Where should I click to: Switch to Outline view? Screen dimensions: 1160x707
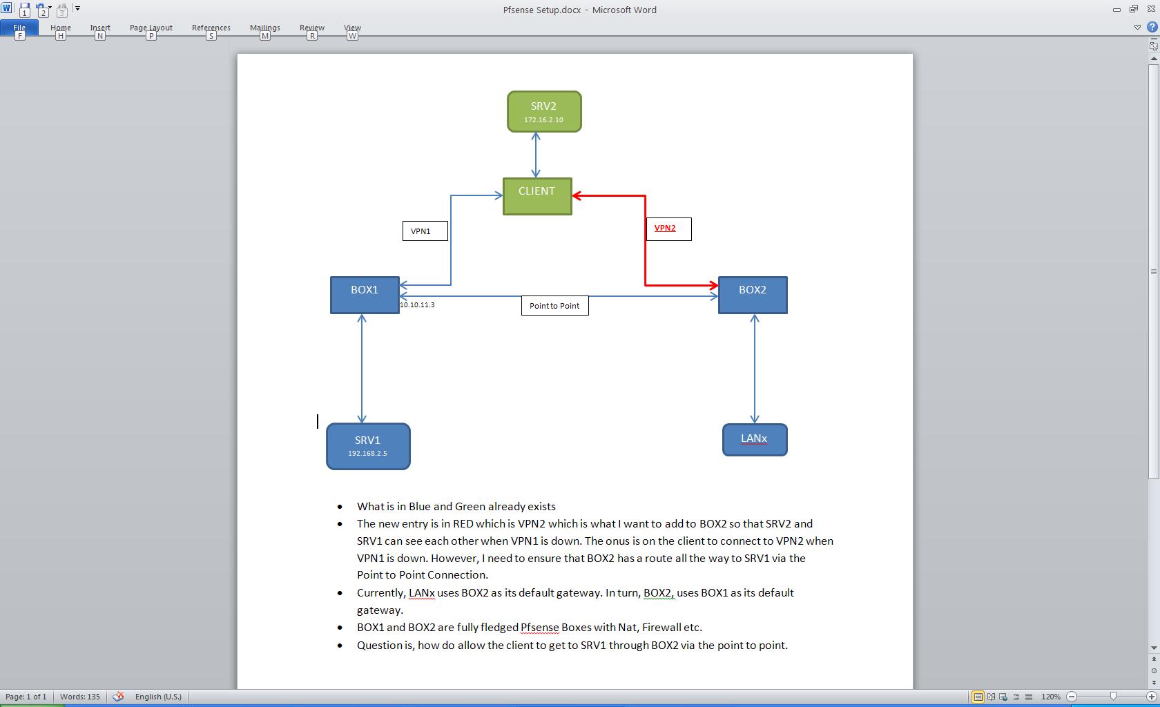point(1016,697)
